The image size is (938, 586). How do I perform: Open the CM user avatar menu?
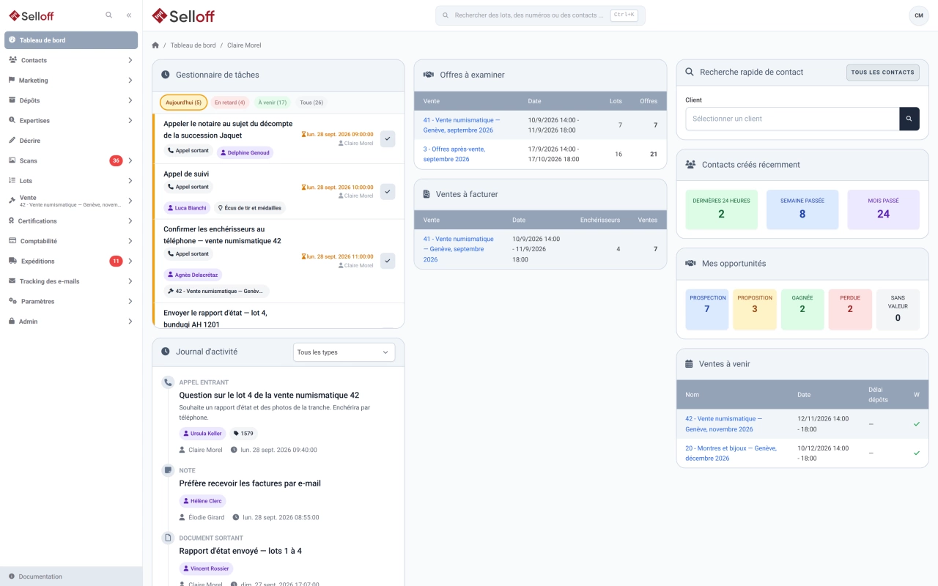point(919,15)
